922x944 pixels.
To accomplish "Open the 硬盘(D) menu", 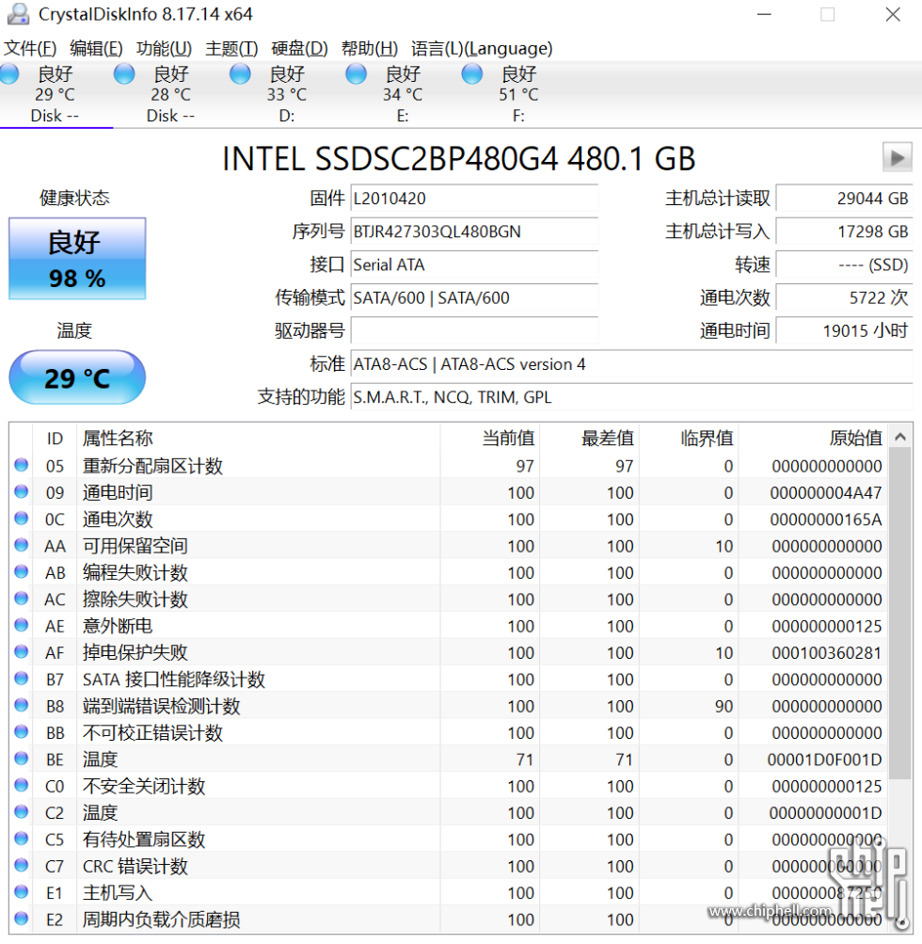I will point(300,48).
